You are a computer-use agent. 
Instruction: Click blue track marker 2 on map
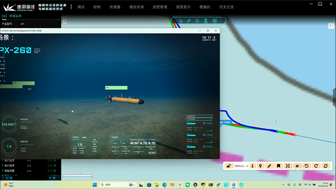click(276, 122)
